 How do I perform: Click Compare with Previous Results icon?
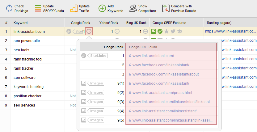(166, 8)
